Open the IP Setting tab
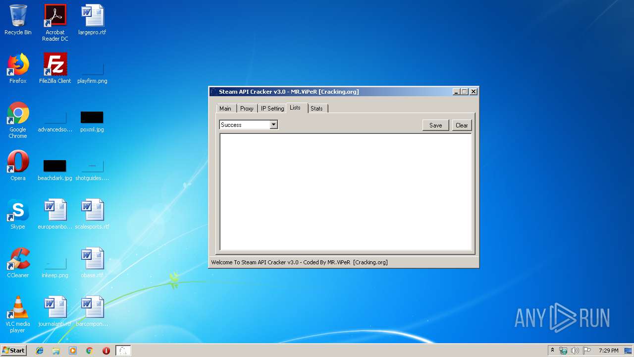The width and height of the screenshot is (634, 357). coord(272,109)
